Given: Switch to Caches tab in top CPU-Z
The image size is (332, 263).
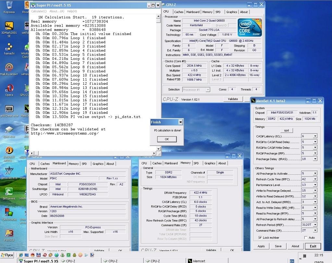Looking at the screenshot, I should point(179,12).
